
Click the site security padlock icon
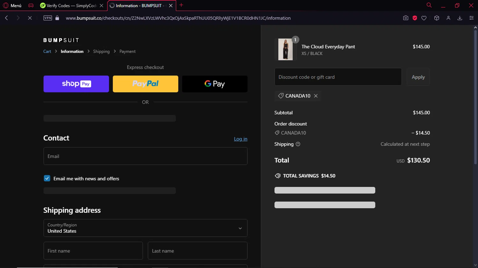pos(57,18)
